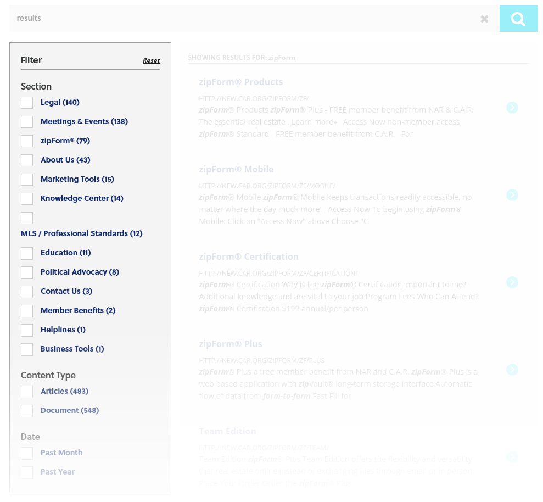Click the zipForm Mobile result URL
Image resolution: width=543 pixels, height=502 pixels.
click(267, 186)
